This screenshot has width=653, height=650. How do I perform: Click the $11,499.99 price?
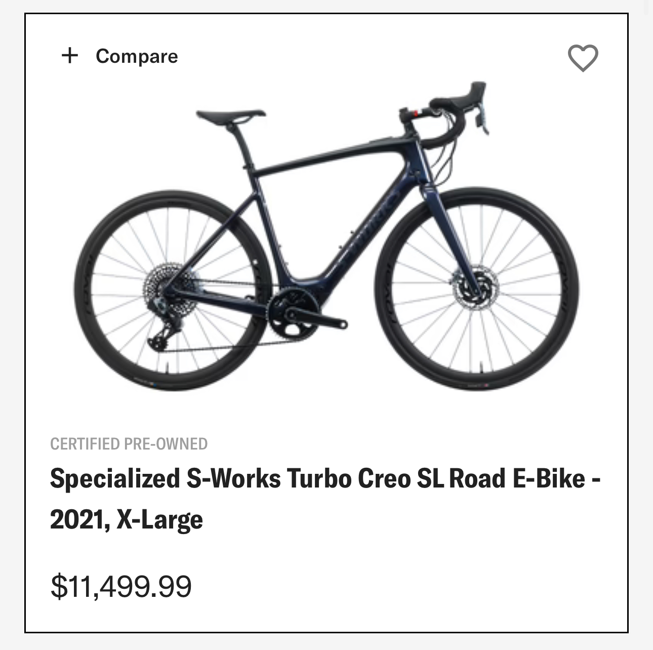121,586
